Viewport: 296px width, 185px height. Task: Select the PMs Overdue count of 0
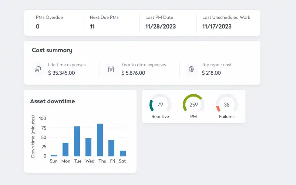click(38, 26)
